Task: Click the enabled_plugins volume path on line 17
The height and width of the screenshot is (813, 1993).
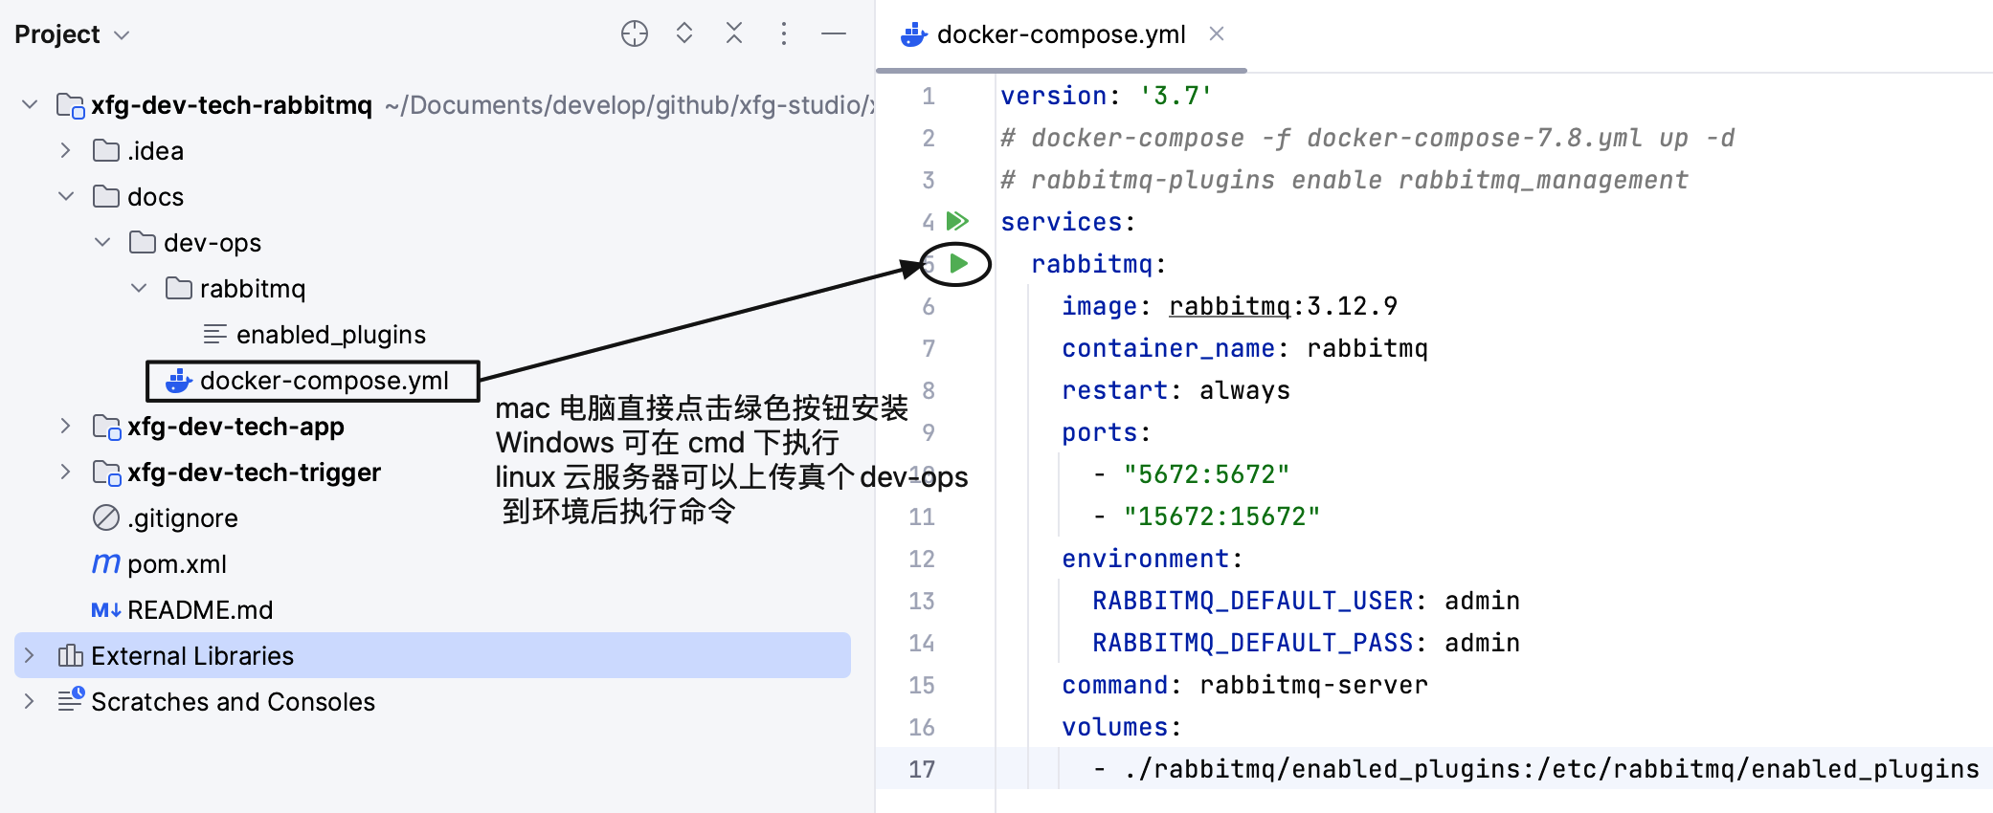Action: click(1551, 769)
